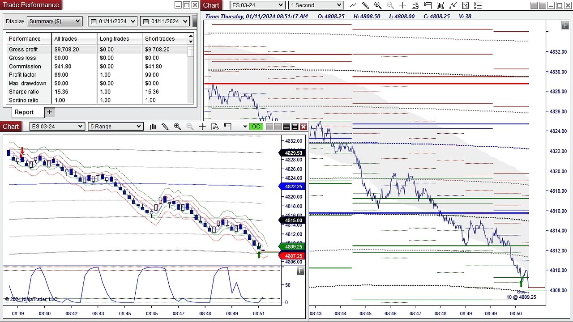Add new tab with plus button
This screenshot has width=573, height=322.
click(49, 112)
